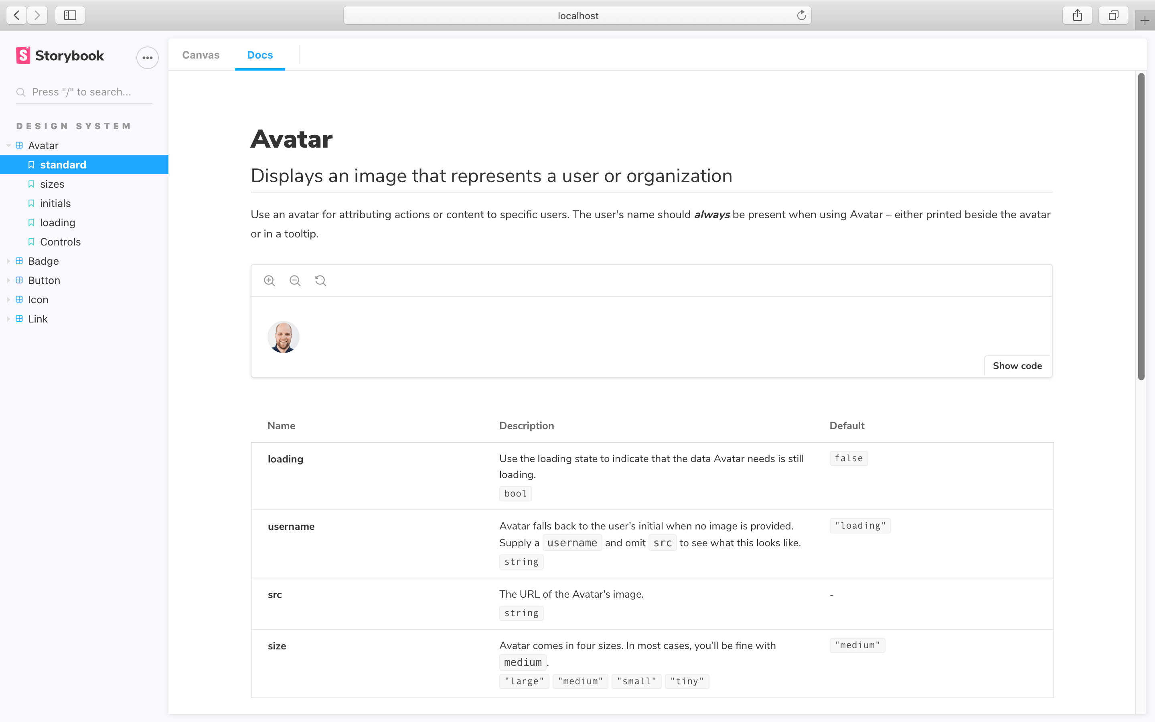Click the avatar image thumbnail
The image size is (1155, 722).
pos(283,336)
